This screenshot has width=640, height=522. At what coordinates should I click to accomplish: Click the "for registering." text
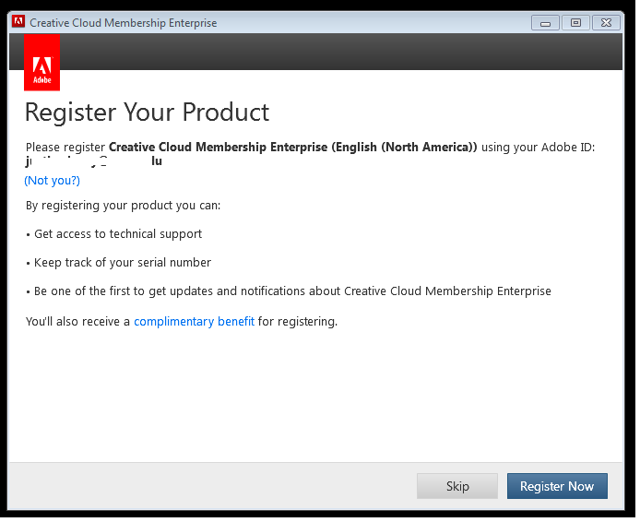298,322
